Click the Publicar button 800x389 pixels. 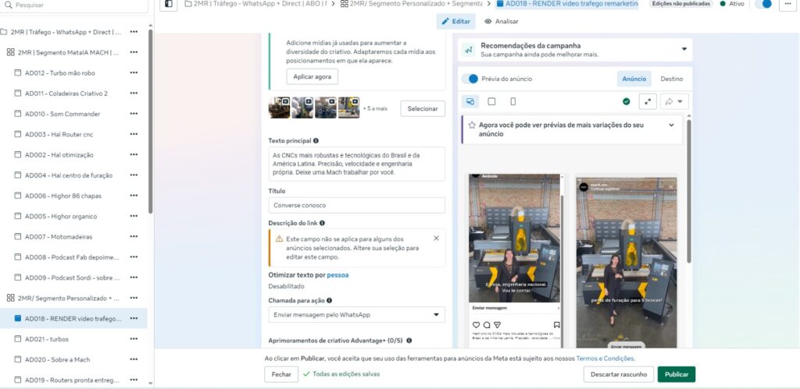(676, 374)
